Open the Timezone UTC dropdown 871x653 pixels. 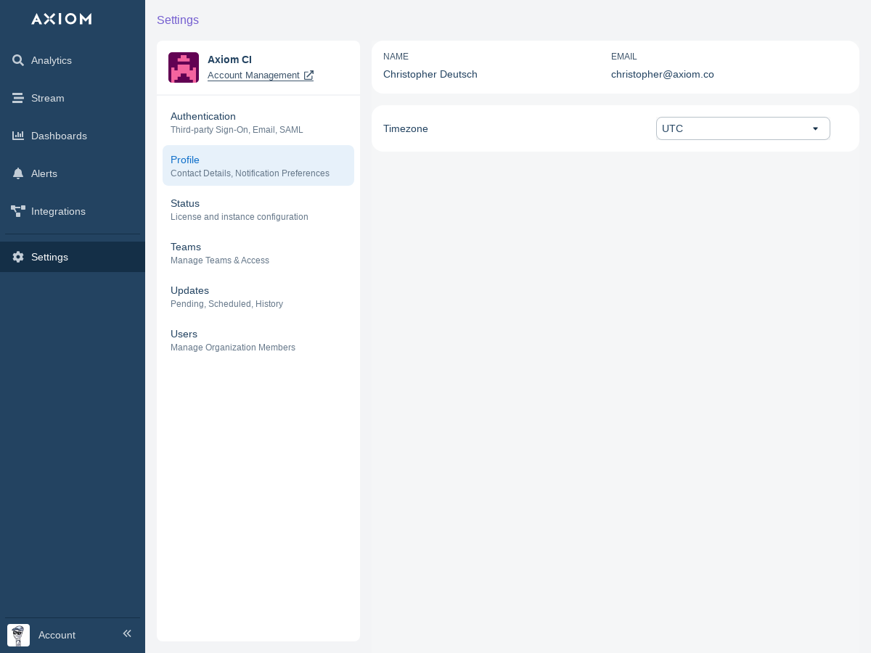coord(733,128)
